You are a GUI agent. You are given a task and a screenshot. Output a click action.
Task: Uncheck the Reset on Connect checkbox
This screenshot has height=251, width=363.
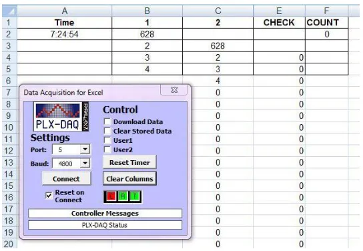[49, 196]
